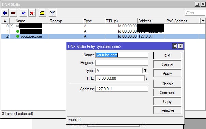
Task: Click TTL cell of youtube.com row
Action: click(x=121, y=36)
